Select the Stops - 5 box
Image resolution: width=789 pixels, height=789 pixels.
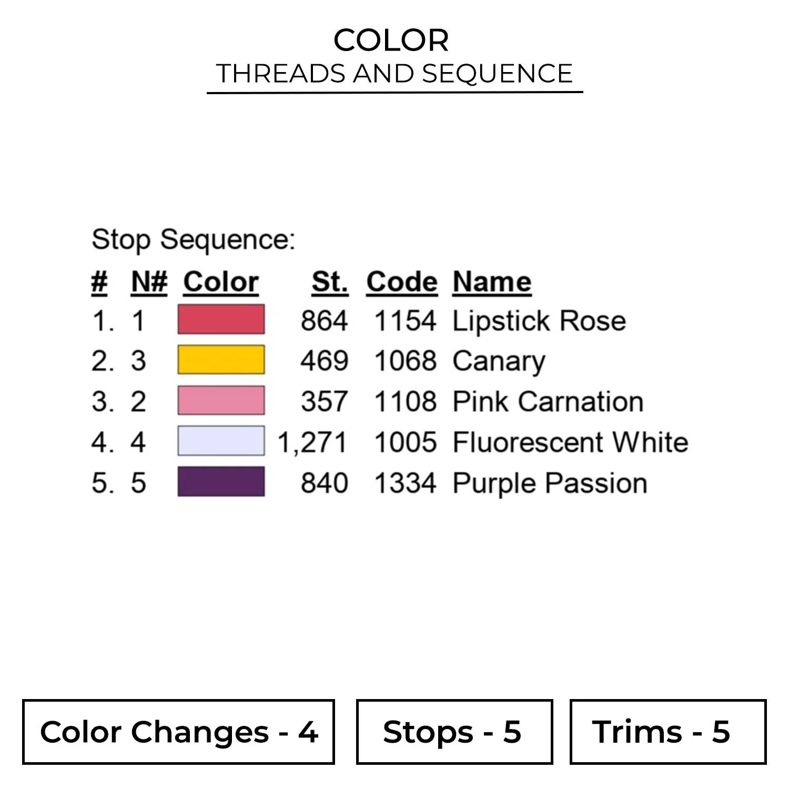click(x=454, y=732)
